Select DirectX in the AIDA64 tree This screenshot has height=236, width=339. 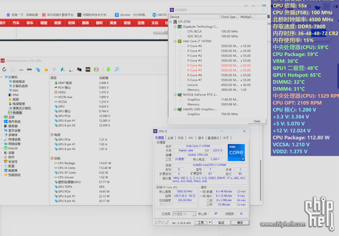(13, 148)
